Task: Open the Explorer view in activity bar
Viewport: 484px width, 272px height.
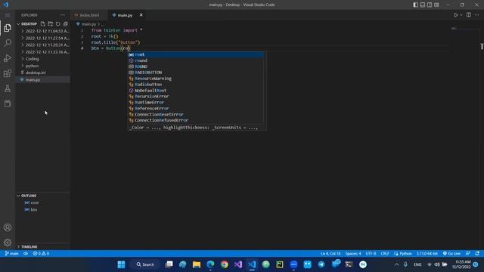Action: (x=8, y=28)
